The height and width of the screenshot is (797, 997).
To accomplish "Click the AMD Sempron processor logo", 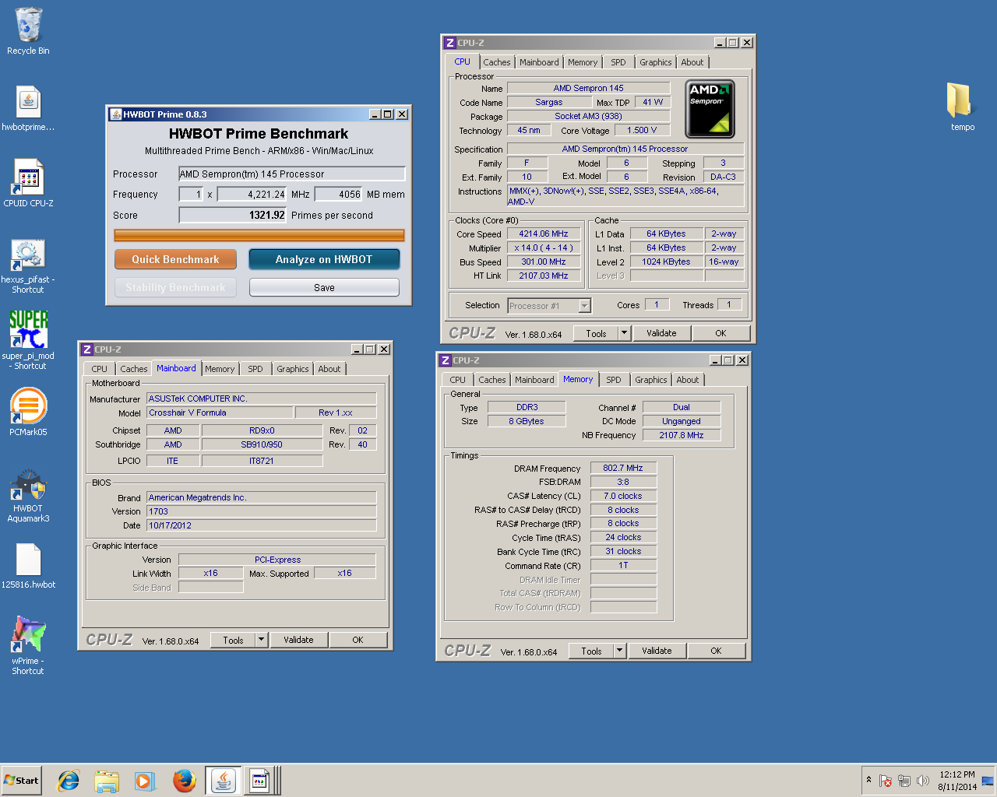I will [710, 109].
